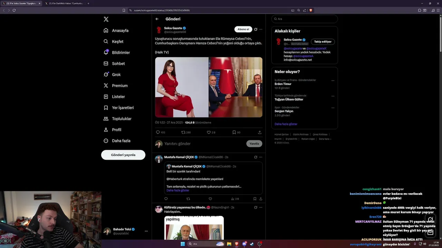
Task: Open Windows Start menu
Action: [x=183, y=244]
